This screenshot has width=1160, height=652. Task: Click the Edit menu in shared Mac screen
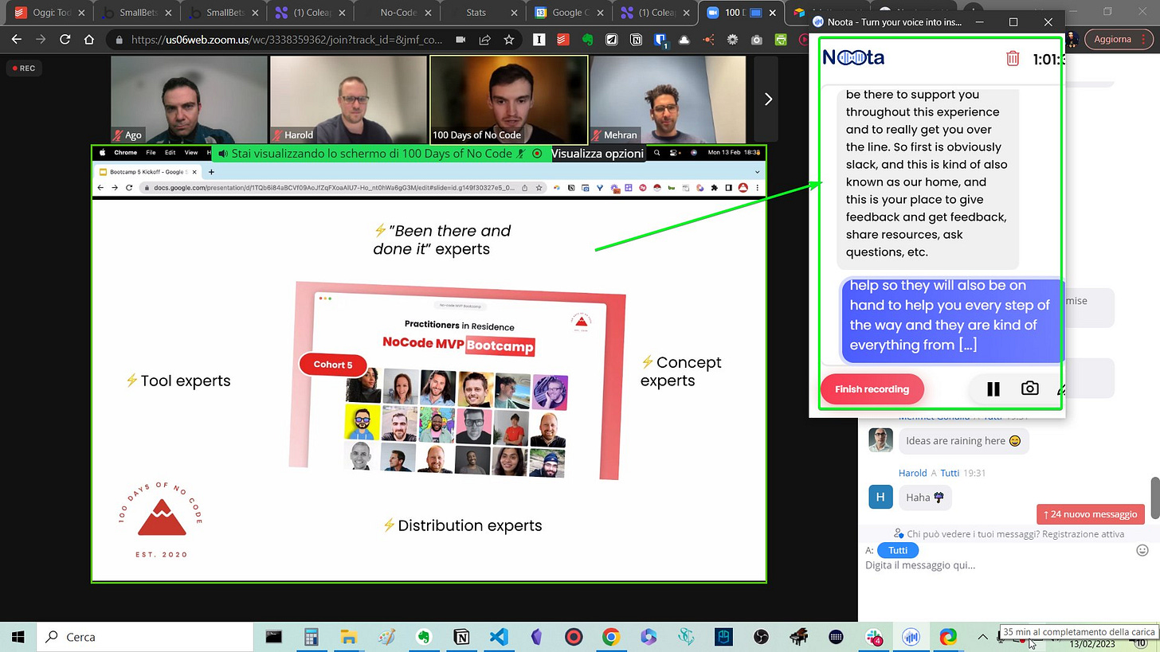tap(170, 153)
